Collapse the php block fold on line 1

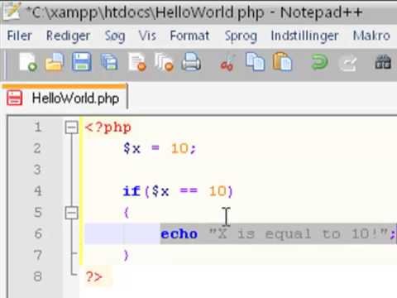click(x=71, y=127)
